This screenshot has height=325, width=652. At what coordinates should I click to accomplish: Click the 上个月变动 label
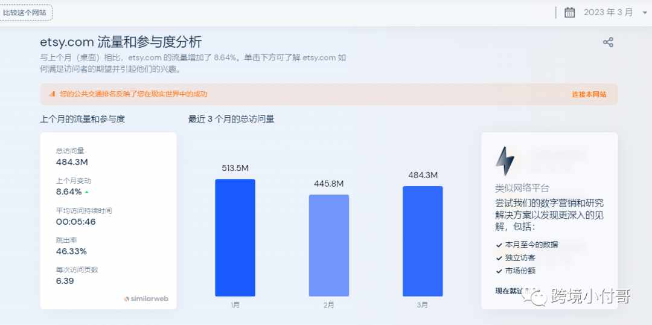click(74, 181)
